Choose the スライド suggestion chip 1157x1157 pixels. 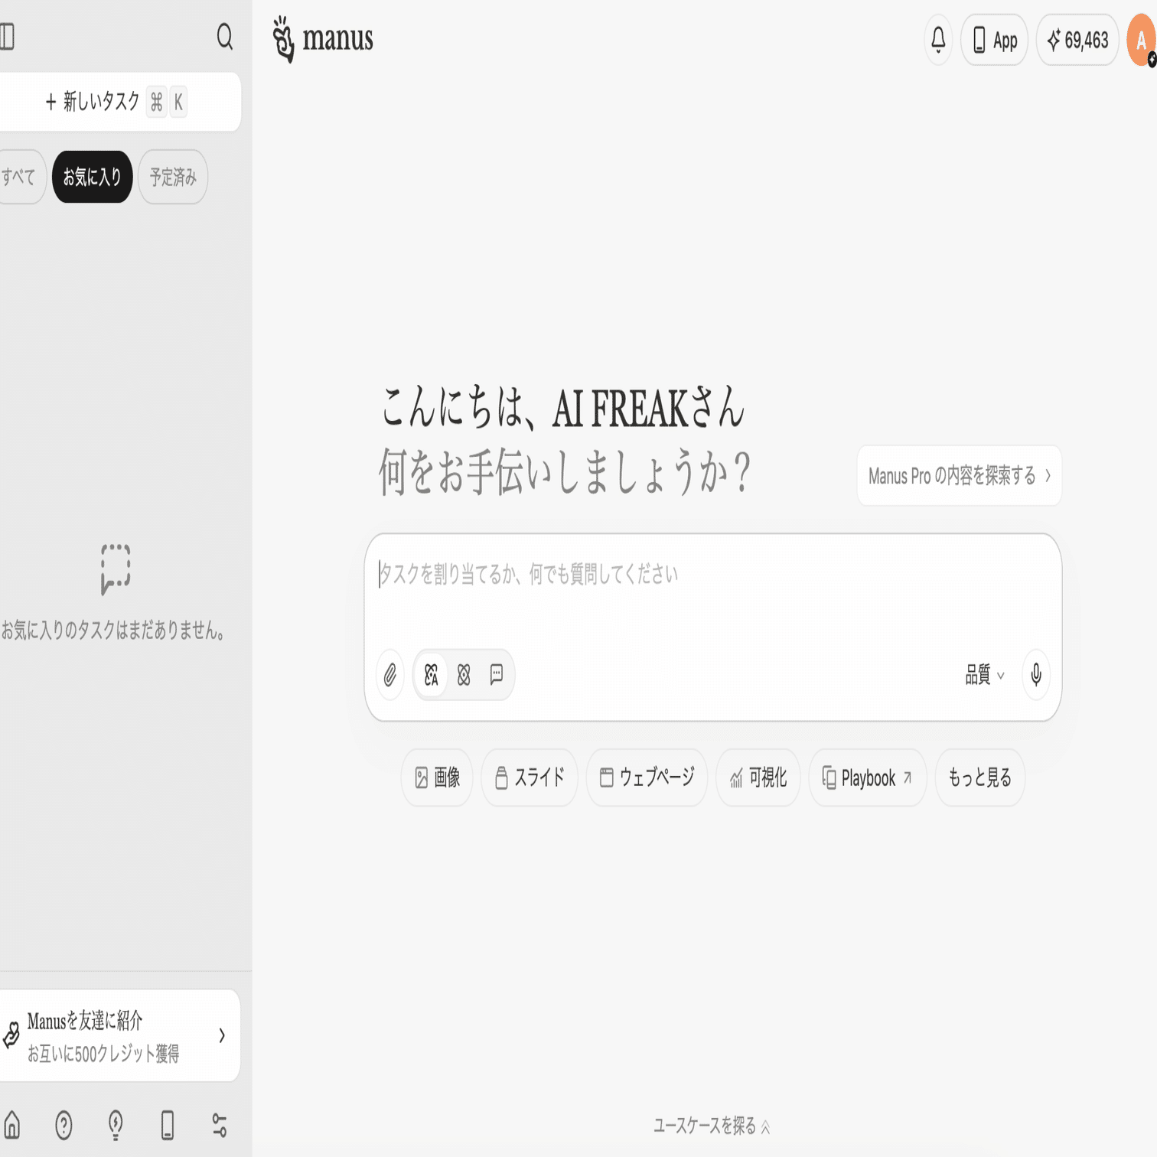point(530,777)
